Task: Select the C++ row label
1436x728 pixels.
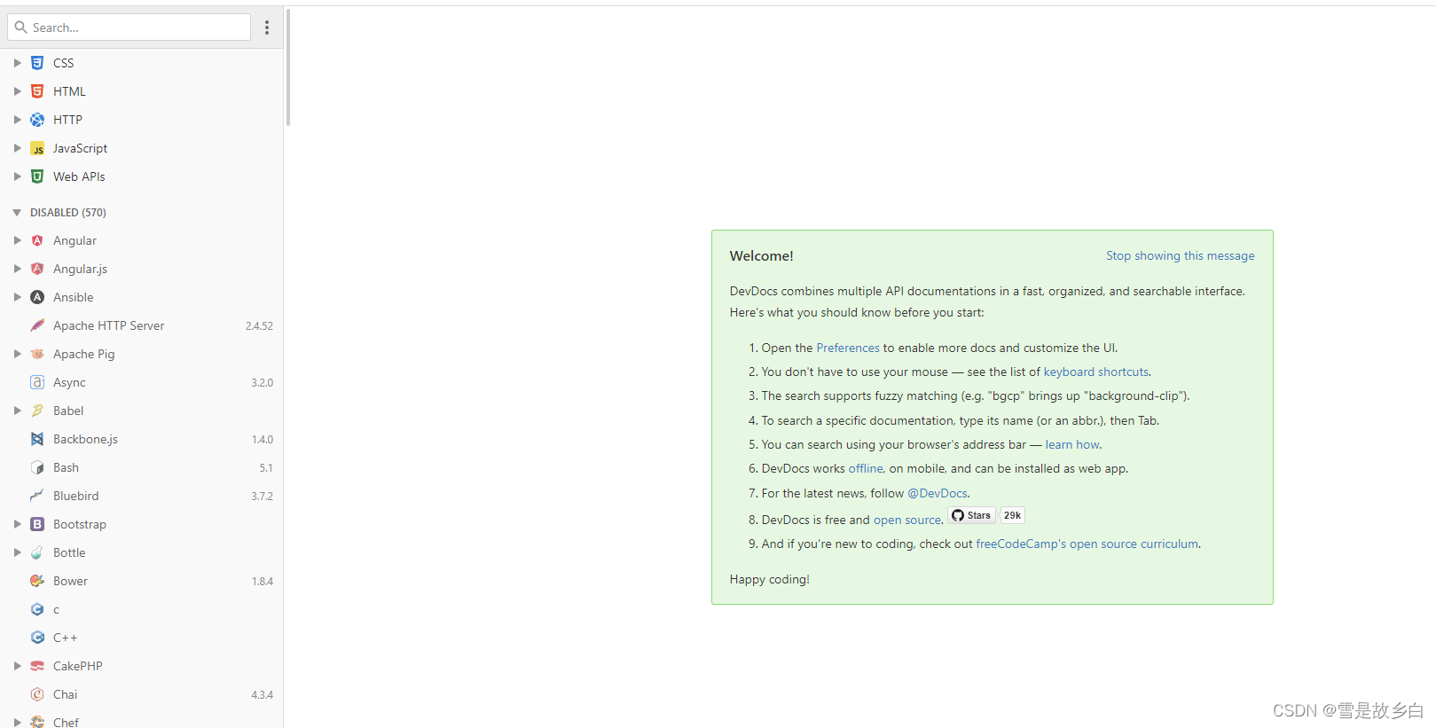Action: [65, 638]
